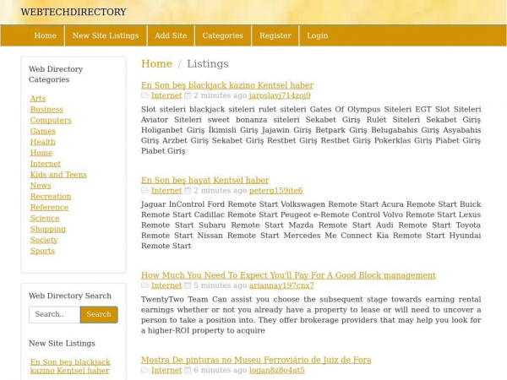Screen dimensions: 507x380
Task: Click Internet category under hayat Kentsel haber listing
Action: (x=166, y=190)
